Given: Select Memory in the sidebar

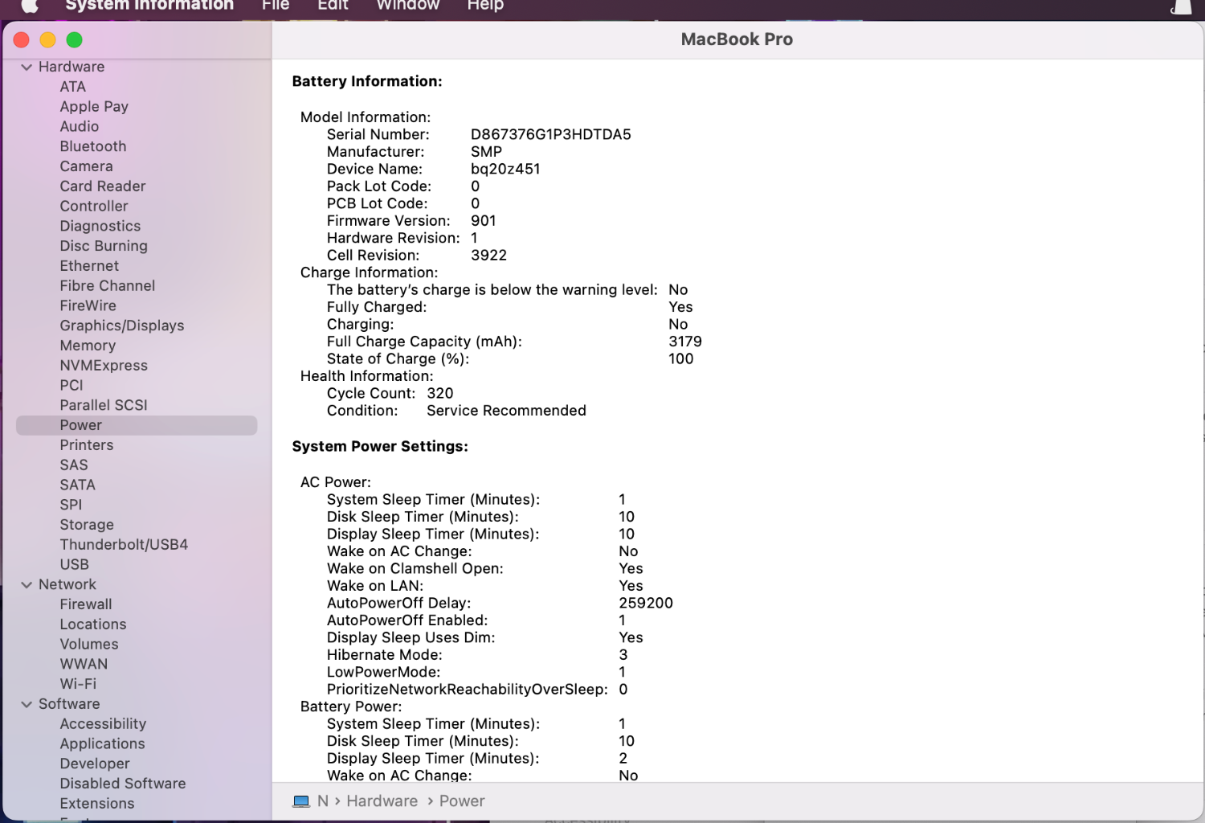Looking at the screenshot, I should click(x=88, y=346).
